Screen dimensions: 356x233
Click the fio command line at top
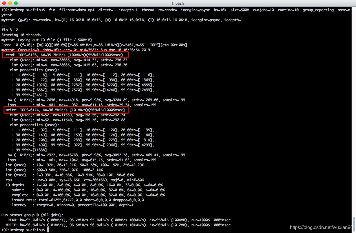(x=176, y=12)
